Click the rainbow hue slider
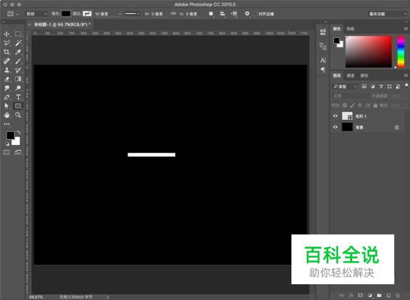 click(x=401, y=52)
